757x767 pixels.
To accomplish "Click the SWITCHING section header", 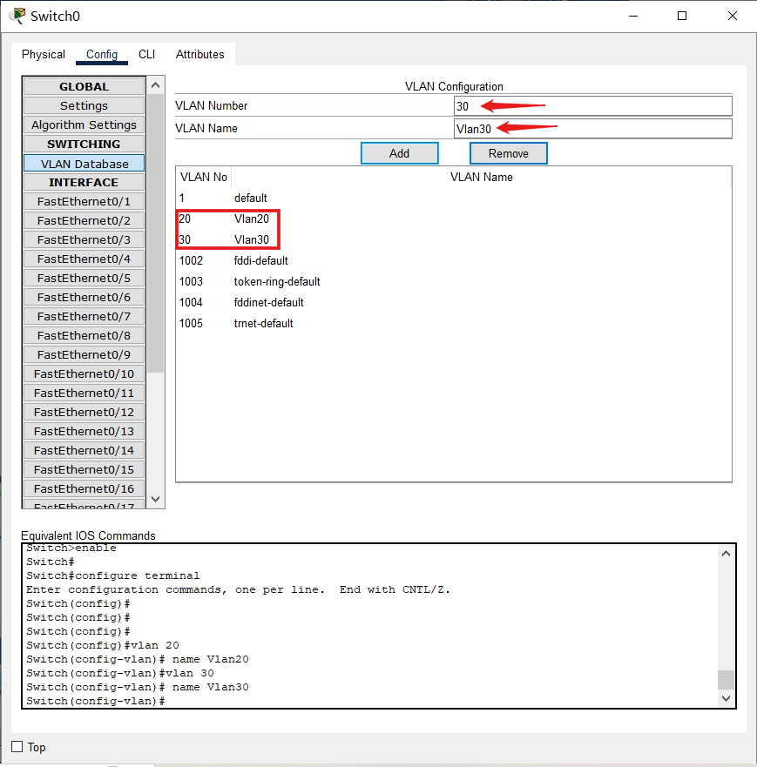I will point(84,144).
